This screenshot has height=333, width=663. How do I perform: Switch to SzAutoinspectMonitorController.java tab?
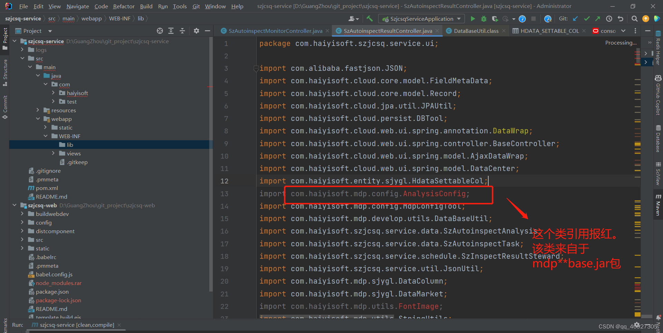point(275,31)
